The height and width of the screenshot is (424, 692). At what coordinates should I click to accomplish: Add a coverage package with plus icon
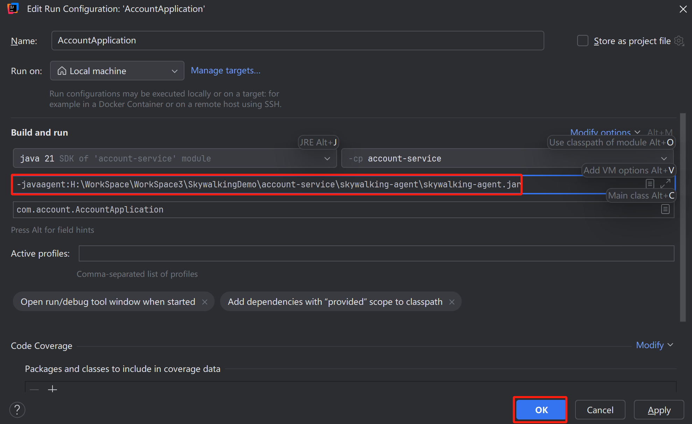(53, 389)
